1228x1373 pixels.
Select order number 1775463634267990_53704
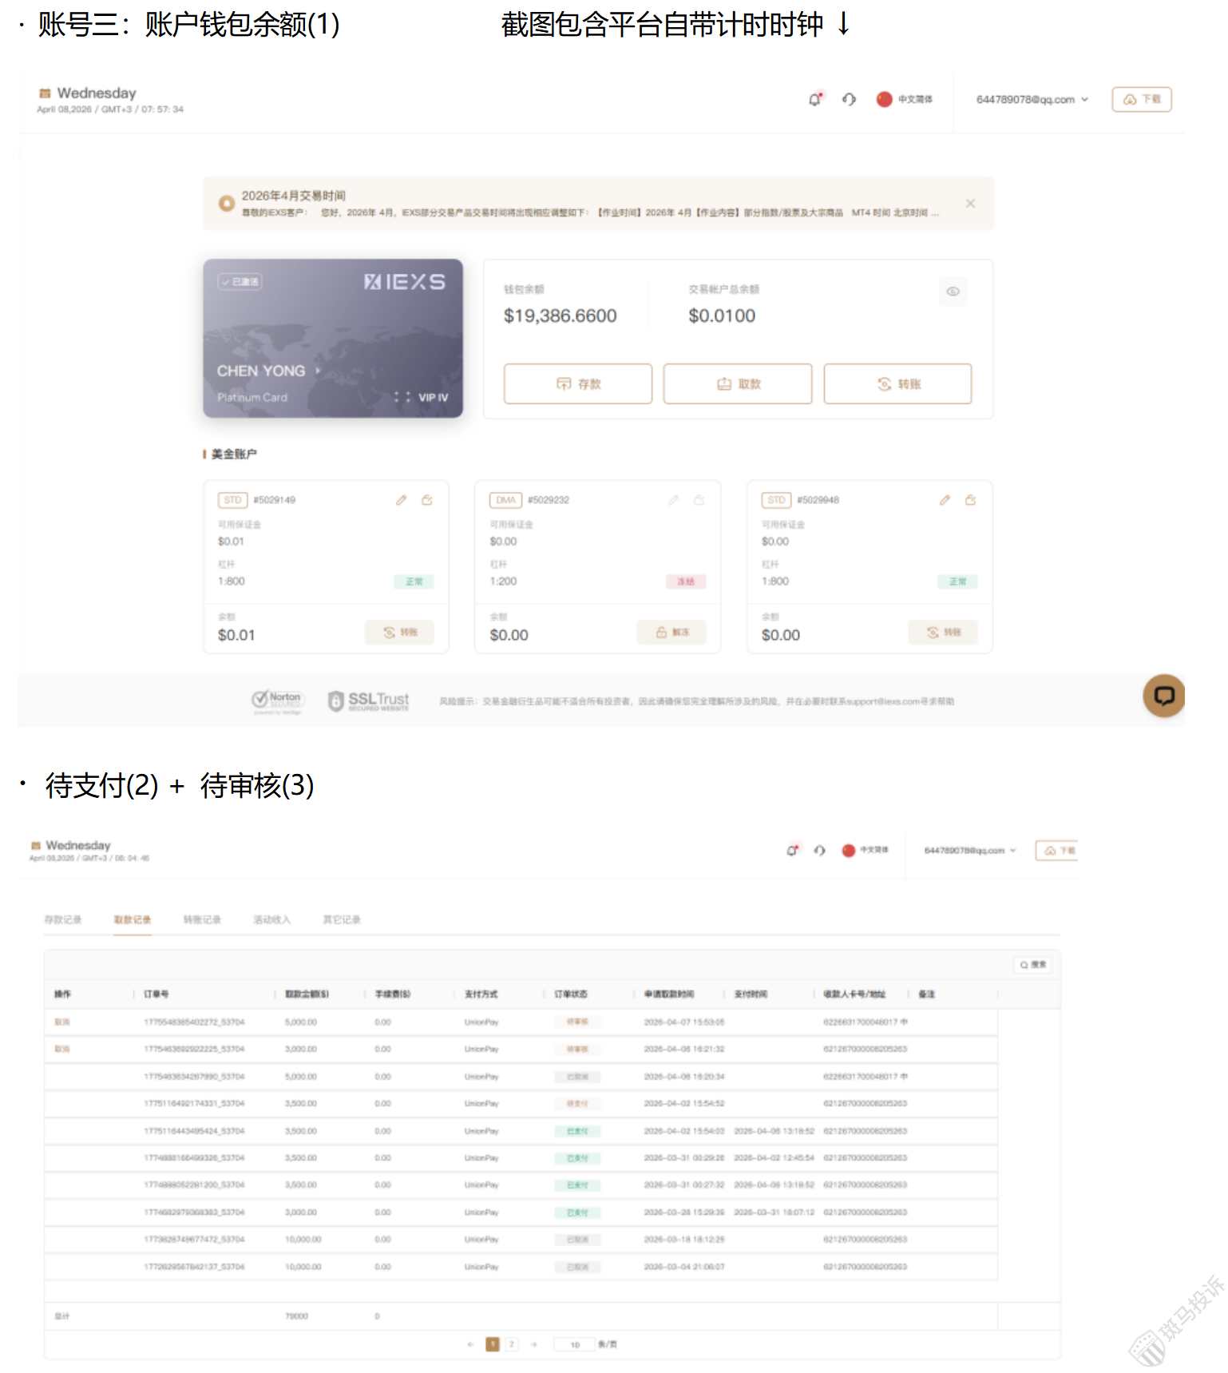(194, 1077)
